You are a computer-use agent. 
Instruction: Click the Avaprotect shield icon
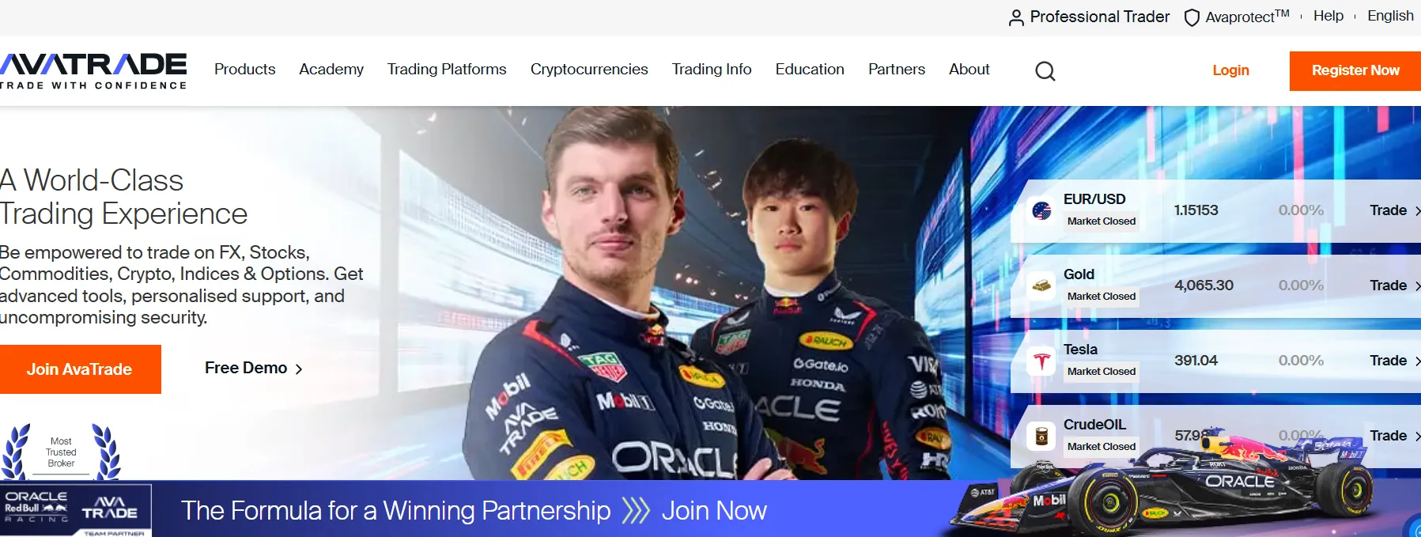click(1192, 17)
